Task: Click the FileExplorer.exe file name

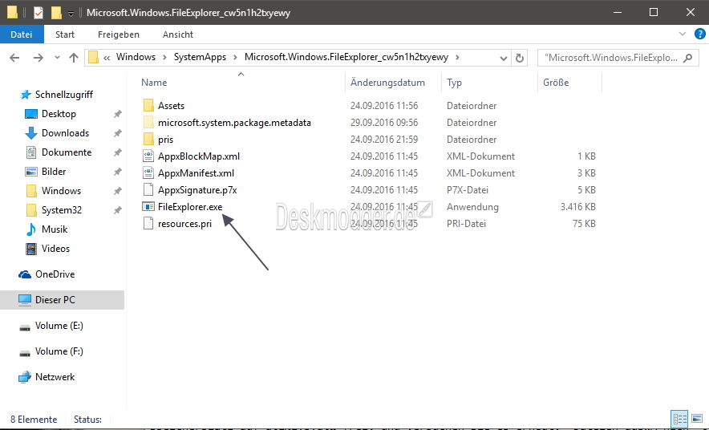Action: 190,207
